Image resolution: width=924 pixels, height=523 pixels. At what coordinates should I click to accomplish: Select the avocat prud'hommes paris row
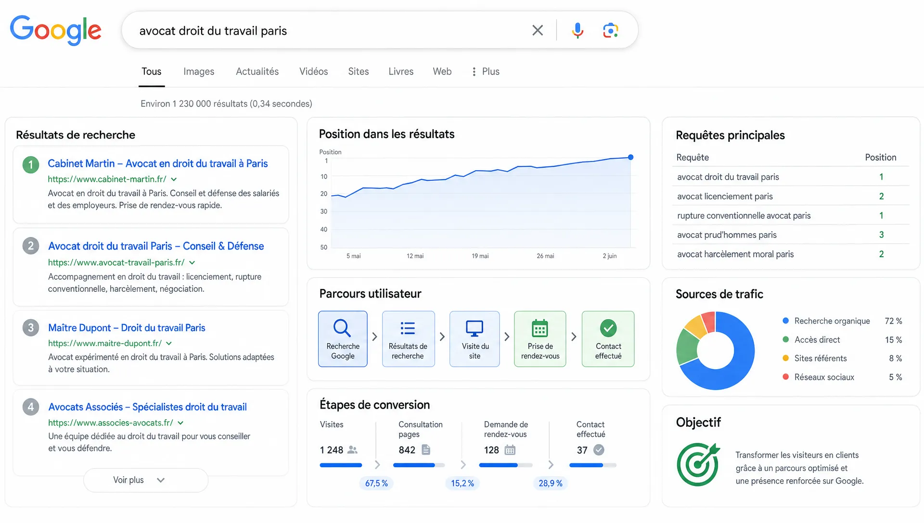(x=791, y=235)
